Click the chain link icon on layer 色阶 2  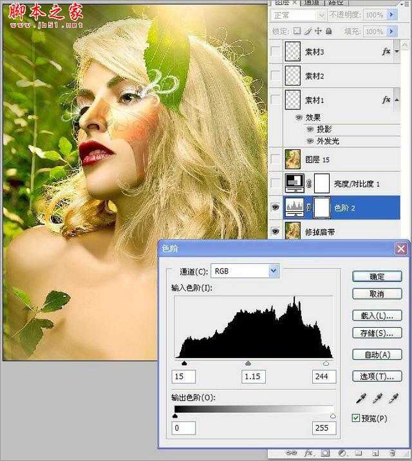(x=308, y=207)
